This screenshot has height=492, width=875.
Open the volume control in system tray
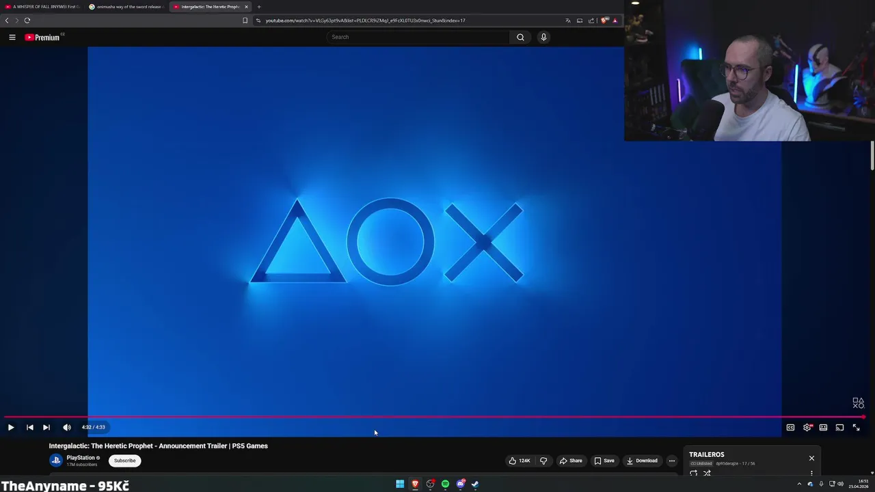coord(840,484)
